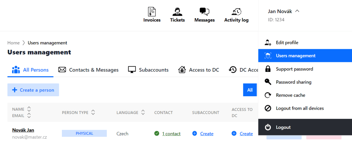Viewport: 352px width, 144px height.
Task: Collapse the Jan Novák user menu chevron
Action: [297, 11]
